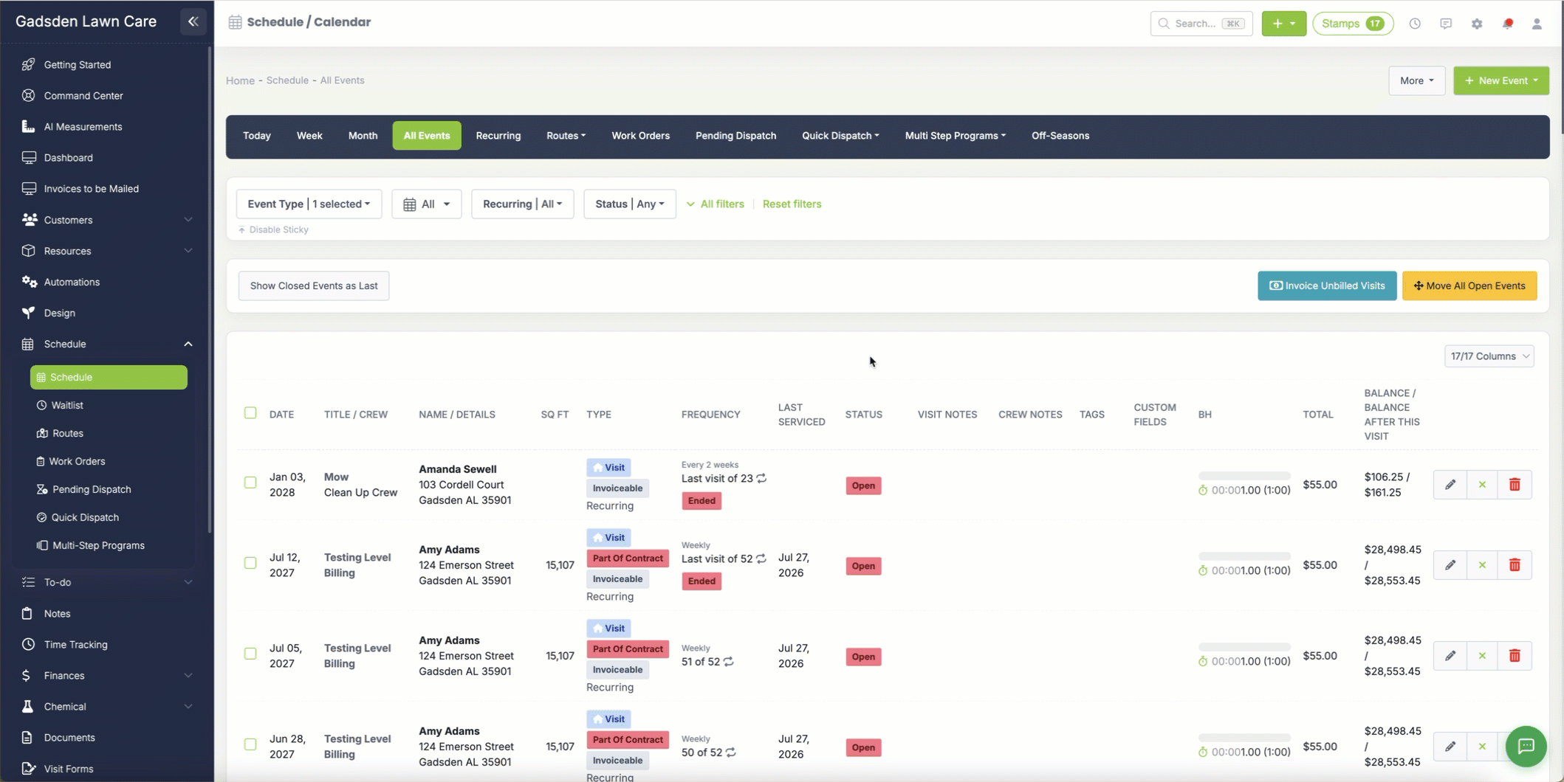The image size is (1564, 782).
Task: Click the green X on Jul 05 event row
Action: click(1482, 656)
